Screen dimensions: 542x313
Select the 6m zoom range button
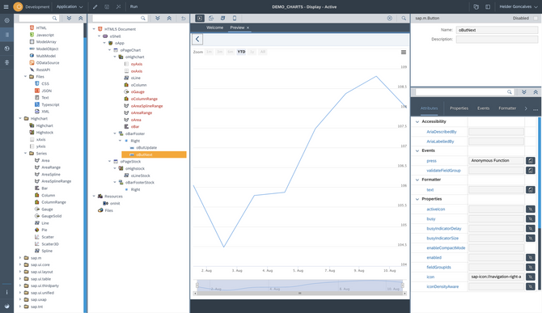click(x=231, y=52)
